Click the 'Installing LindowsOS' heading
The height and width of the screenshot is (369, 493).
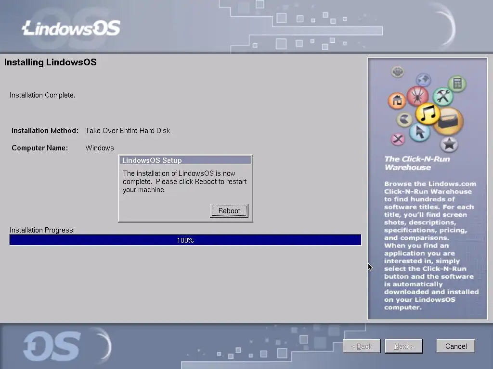click(50, 62)
